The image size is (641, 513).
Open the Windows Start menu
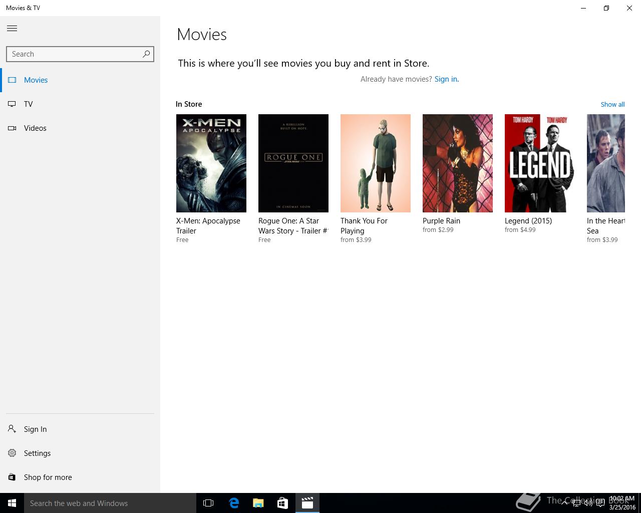tap(12, 503)
